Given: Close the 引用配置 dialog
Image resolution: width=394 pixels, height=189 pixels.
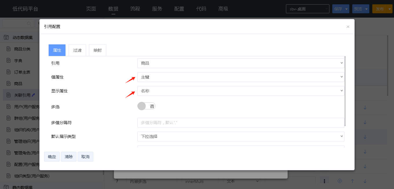Looking at the screenshot, I should 348,27.
